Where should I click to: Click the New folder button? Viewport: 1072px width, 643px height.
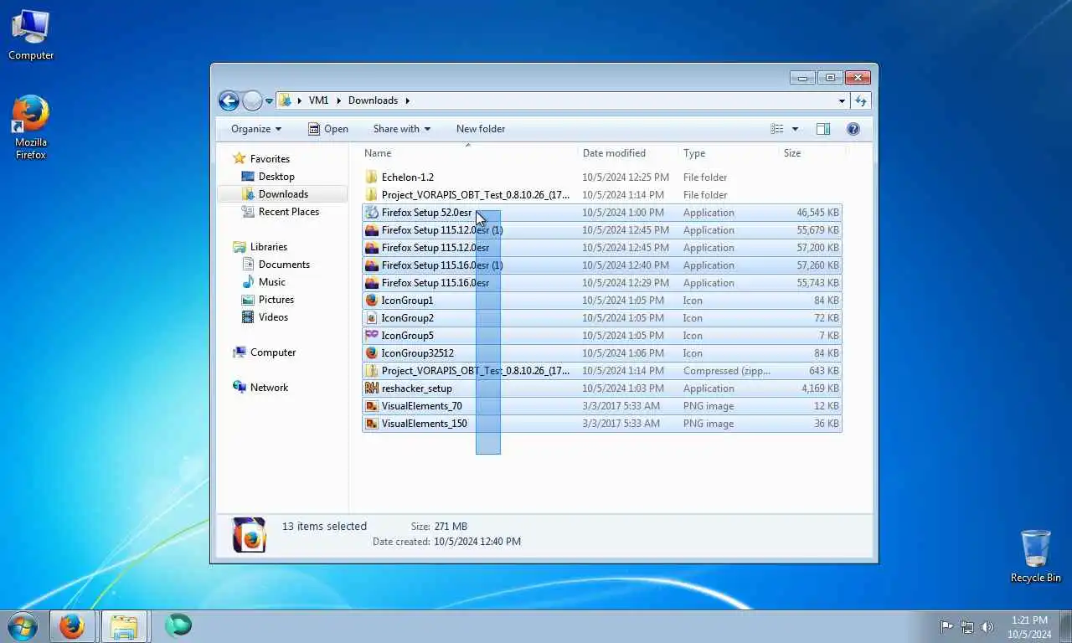click(481, 129)
